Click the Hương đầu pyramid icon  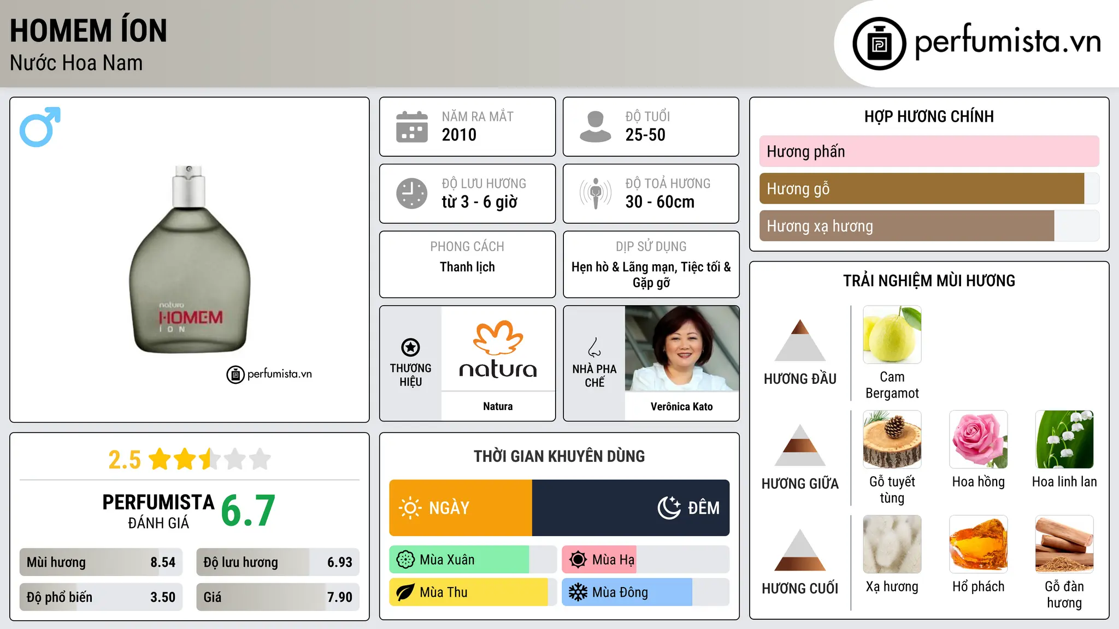[800, 340]
